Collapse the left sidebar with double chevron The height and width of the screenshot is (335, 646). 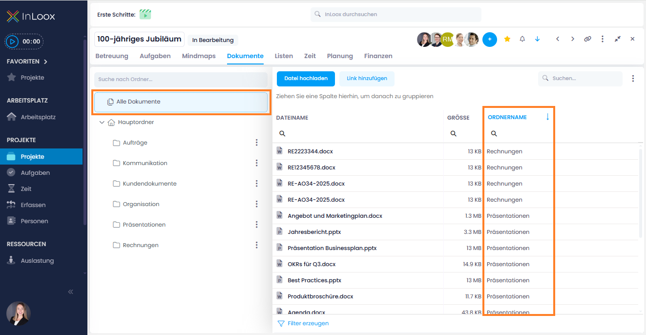click(x=70, y=292)
